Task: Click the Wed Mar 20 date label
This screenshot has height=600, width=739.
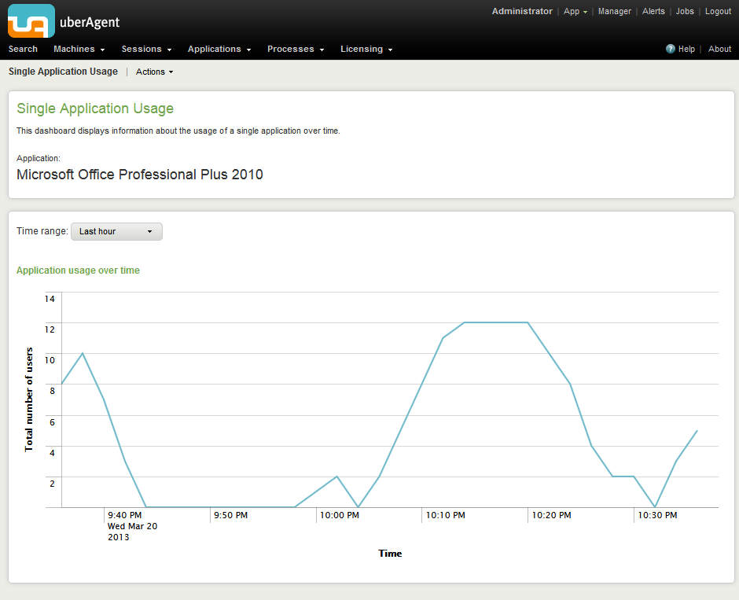Action: tap(132, 526)
